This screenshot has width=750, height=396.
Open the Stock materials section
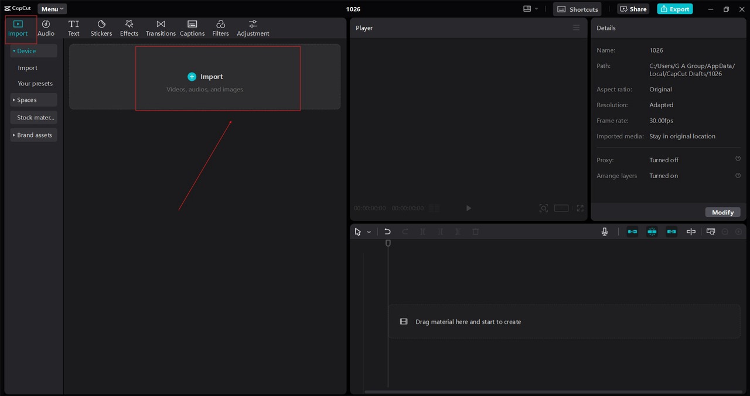[33, 117]
